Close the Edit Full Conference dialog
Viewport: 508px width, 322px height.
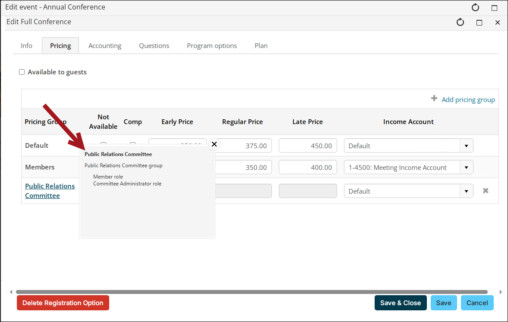498,23
